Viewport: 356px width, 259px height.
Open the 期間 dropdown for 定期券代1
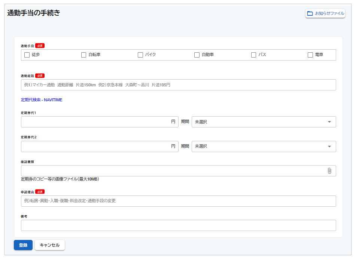coord(263,122)
